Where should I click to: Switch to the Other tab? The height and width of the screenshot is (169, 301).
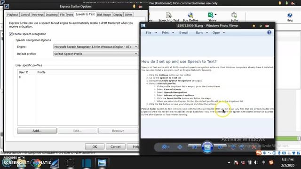[128, 15]
